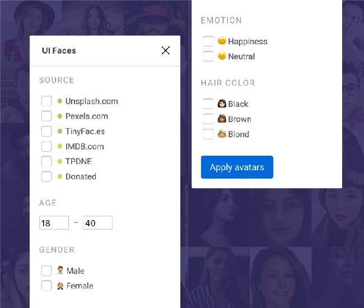The height and width of the screenshot is (308, 364).
Task: Click the maximum age field showing 40
Action: tap(97, 223)
